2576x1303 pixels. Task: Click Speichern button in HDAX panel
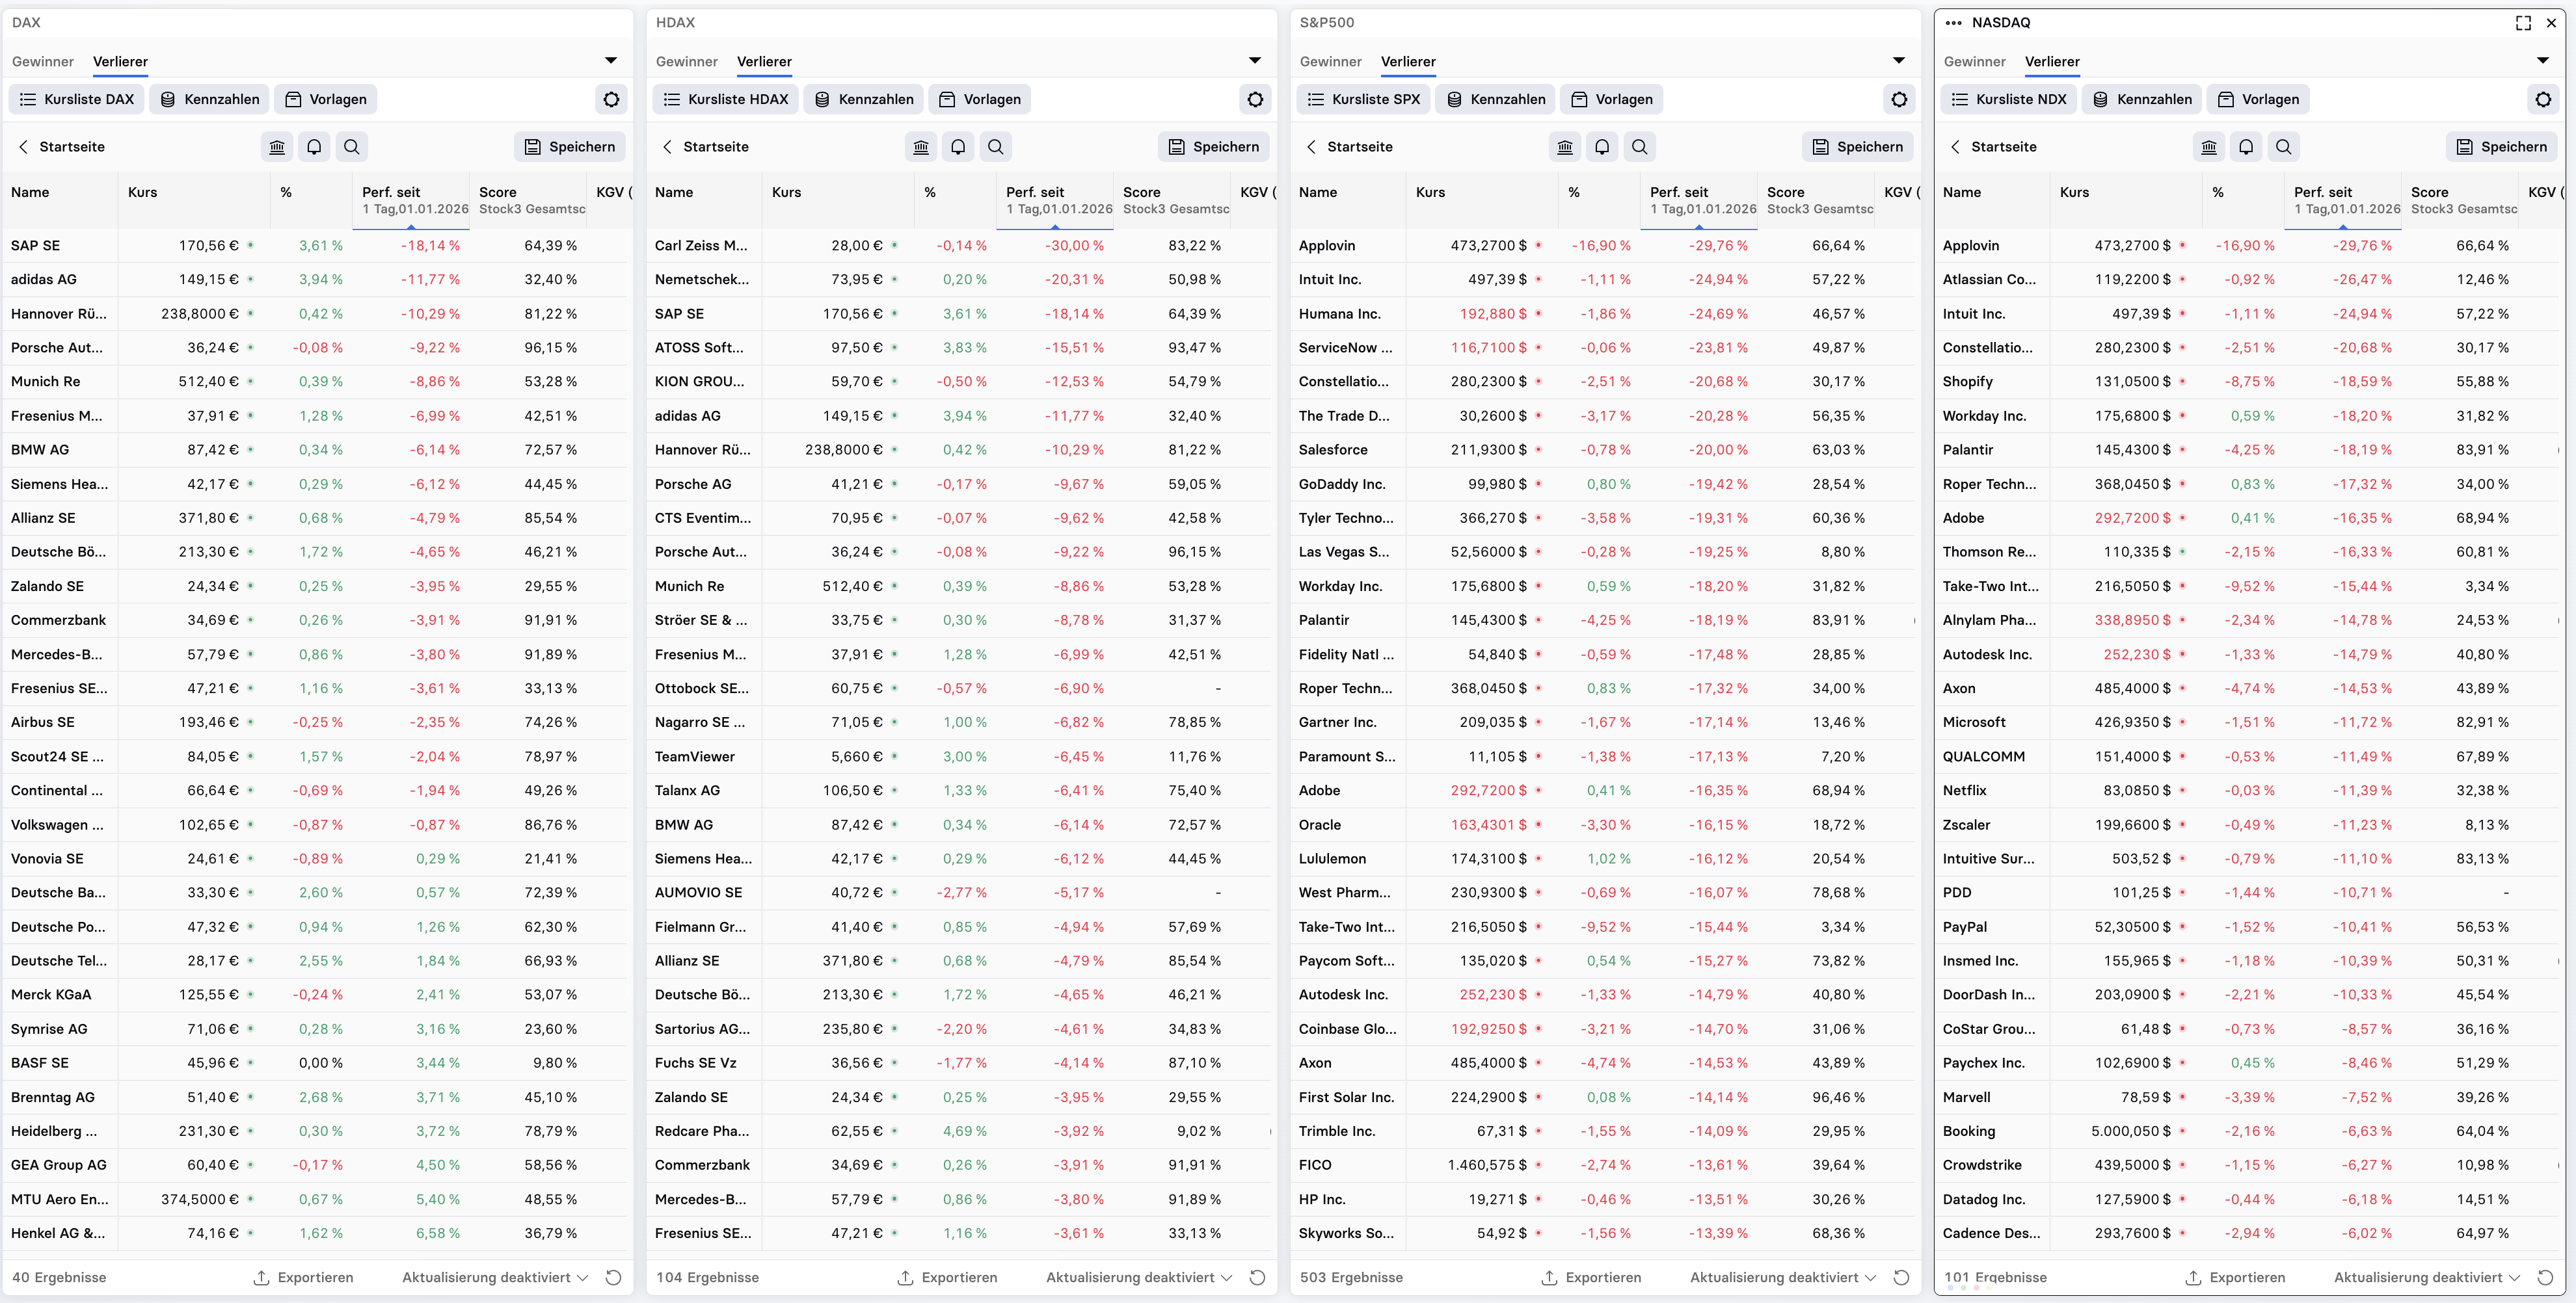click(1214, 147)
